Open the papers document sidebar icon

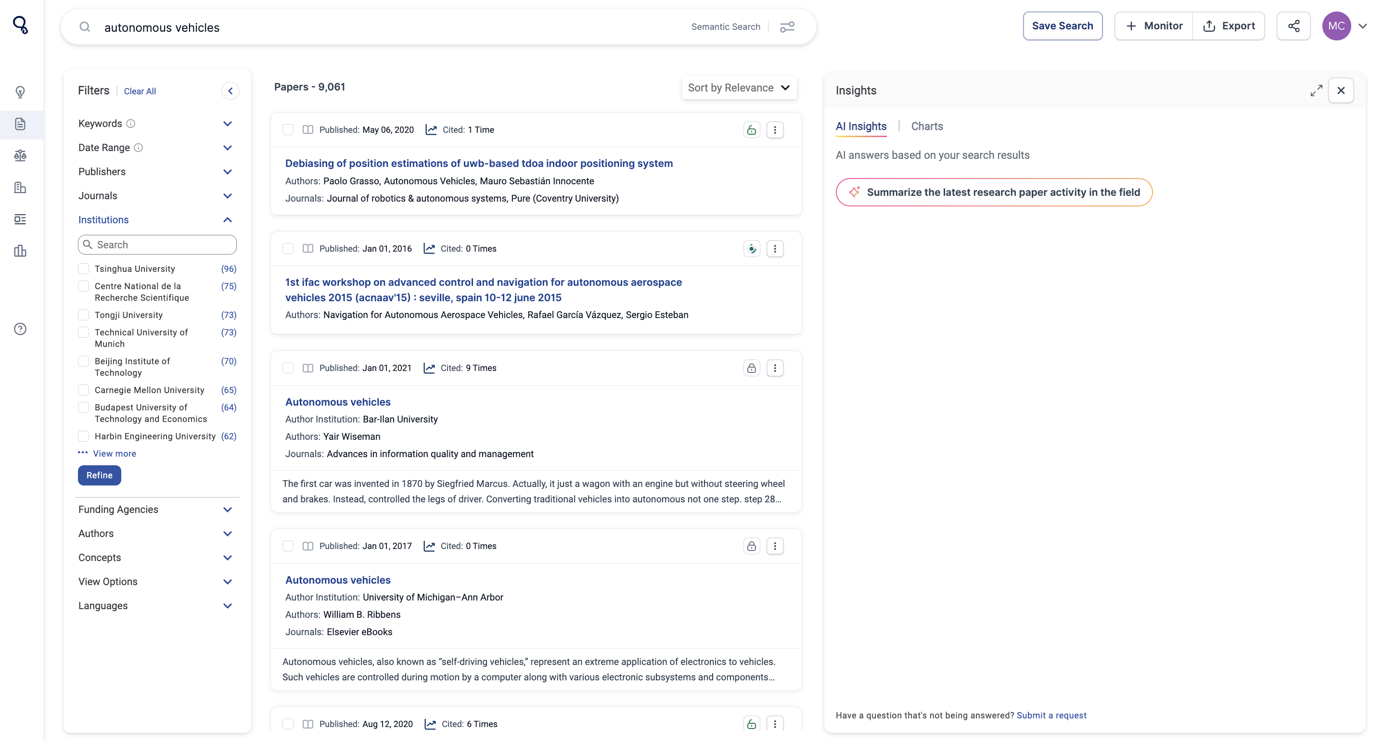tap(20, 124)
